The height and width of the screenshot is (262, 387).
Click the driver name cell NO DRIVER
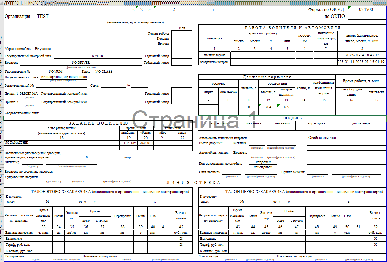coord(81,63)
